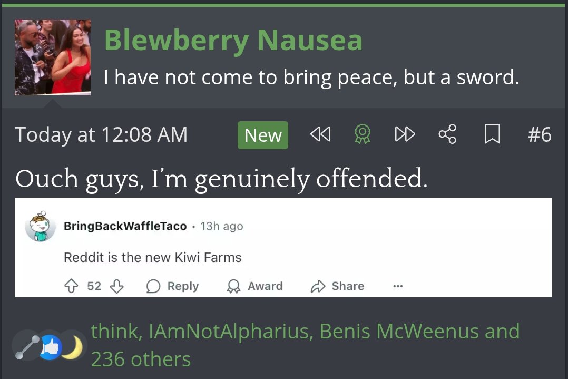Image resolution: width=568 pixels, height=379 pixels.
Task: Click the Today at 12:08 AM timestamp
Action: 101,135
